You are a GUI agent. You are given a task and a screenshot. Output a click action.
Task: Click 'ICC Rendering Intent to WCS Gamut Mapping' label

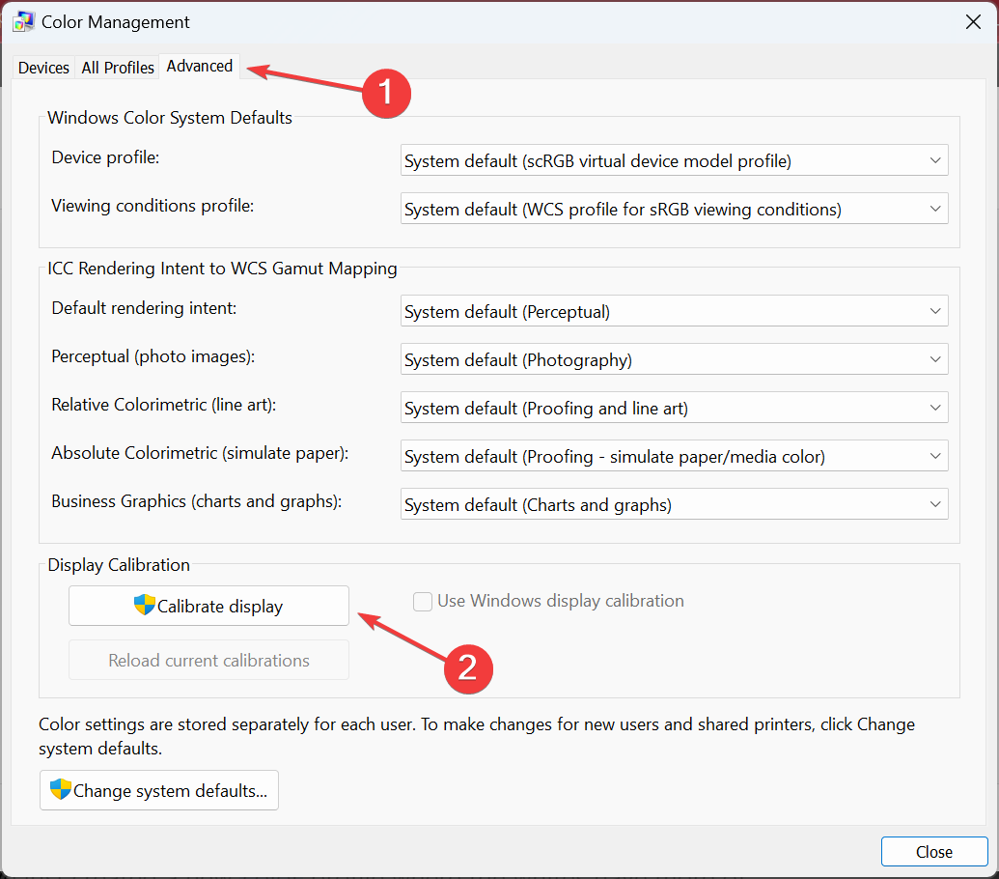(222, 269)
